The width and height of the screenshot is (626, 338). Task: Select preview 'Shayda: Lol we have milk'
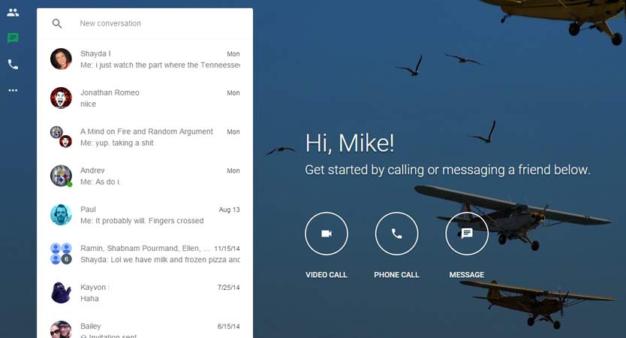160,260
